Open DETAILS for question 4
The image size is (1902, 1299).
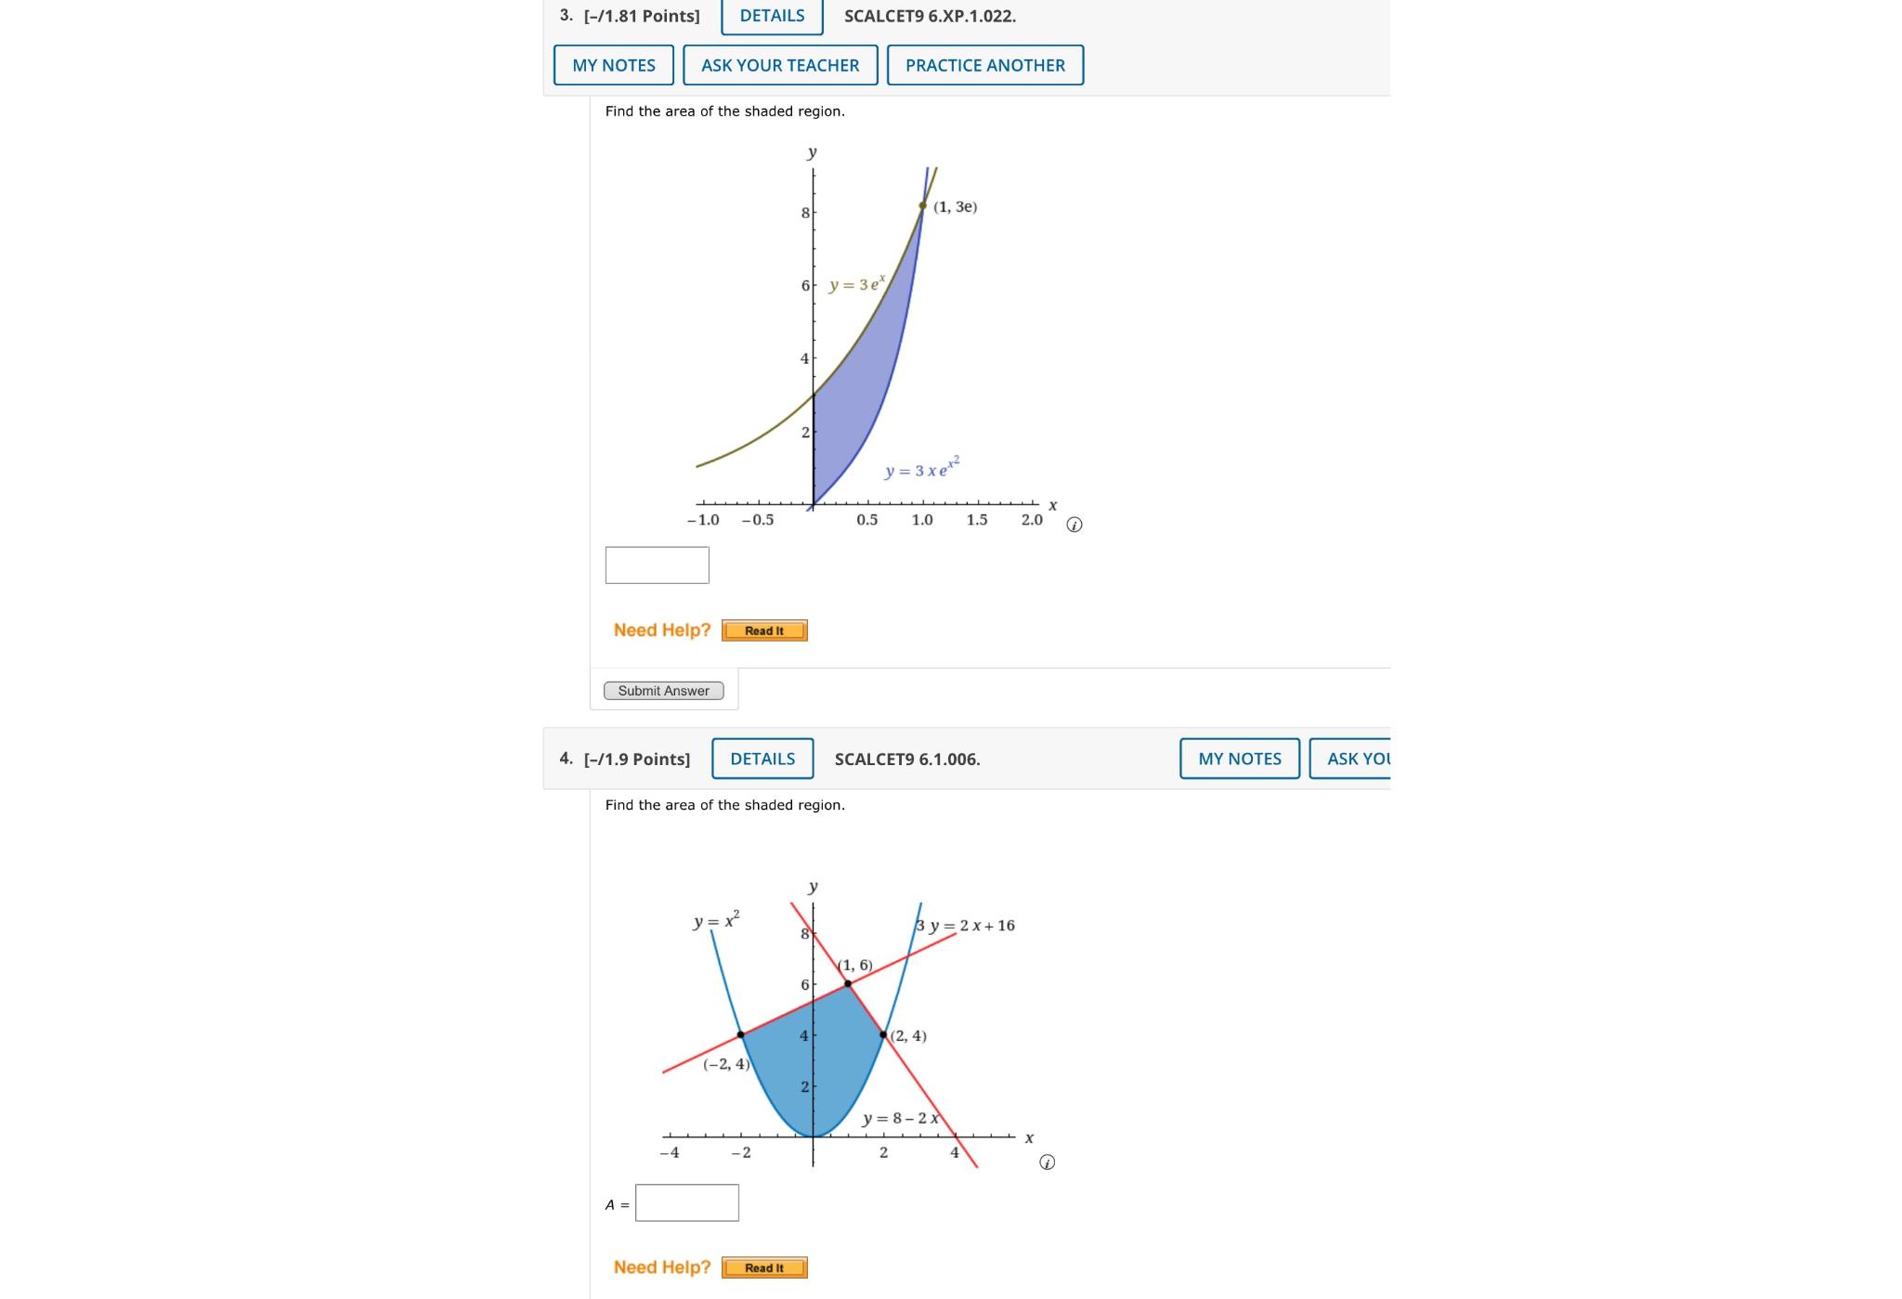point(762,759)
